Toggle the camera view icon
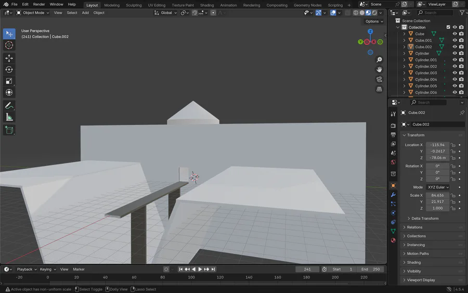This screenshot has height=293, width=468. [x=379, y=80]
